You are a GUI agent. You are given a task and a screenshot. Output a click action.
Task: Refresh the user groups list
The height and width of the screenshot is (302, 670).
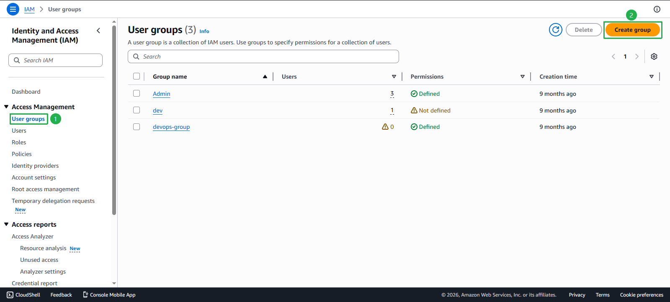(x=556, y=30)
